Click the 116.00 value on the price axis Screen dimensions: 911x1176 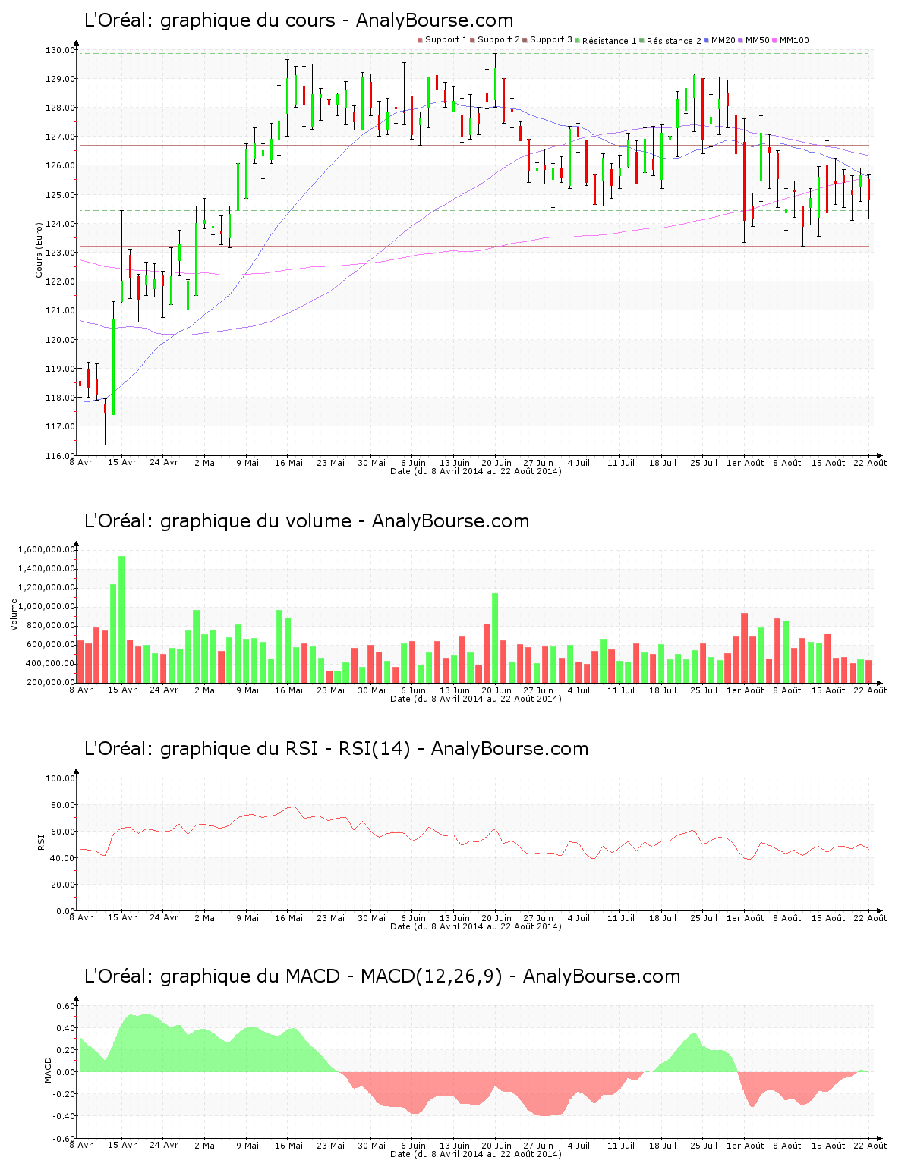(60, 456)
